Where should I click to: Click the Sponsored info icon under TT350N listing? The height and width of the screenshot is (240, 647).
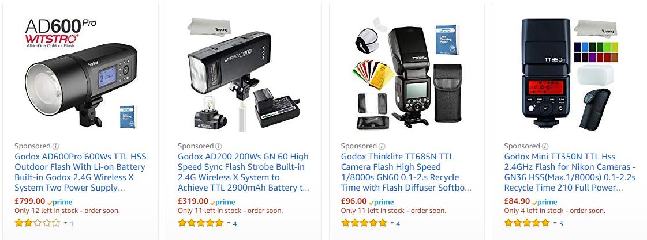pyautogui.click(x=545, y=146)
